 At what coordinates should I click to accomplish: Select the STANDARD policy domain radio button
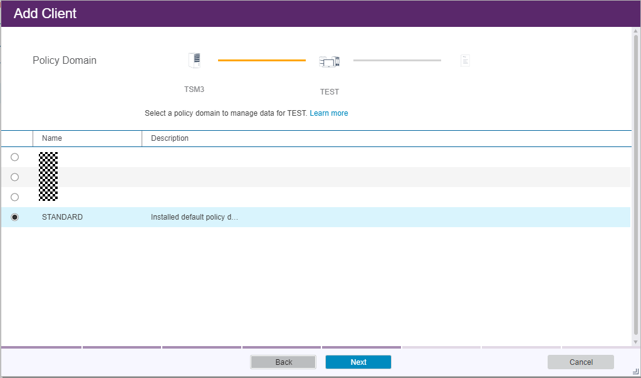coord(15,217)
